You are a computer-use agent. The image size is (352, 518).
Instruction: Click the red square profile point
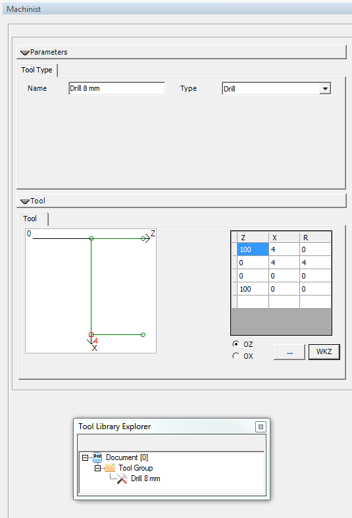[x=91, y=334]
